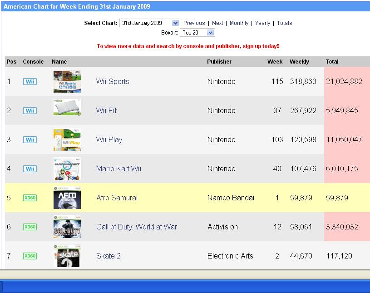The height and width of the screenshot is (293, 370).
Task: Click the X360 badge for Afro Samurai
Action: (30, 198)
